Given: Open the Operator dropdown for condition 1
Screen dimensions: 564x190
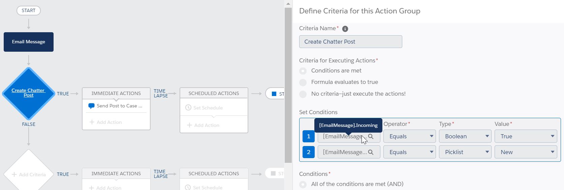Looking at the screenshot, I should click(x=409, y=136).
